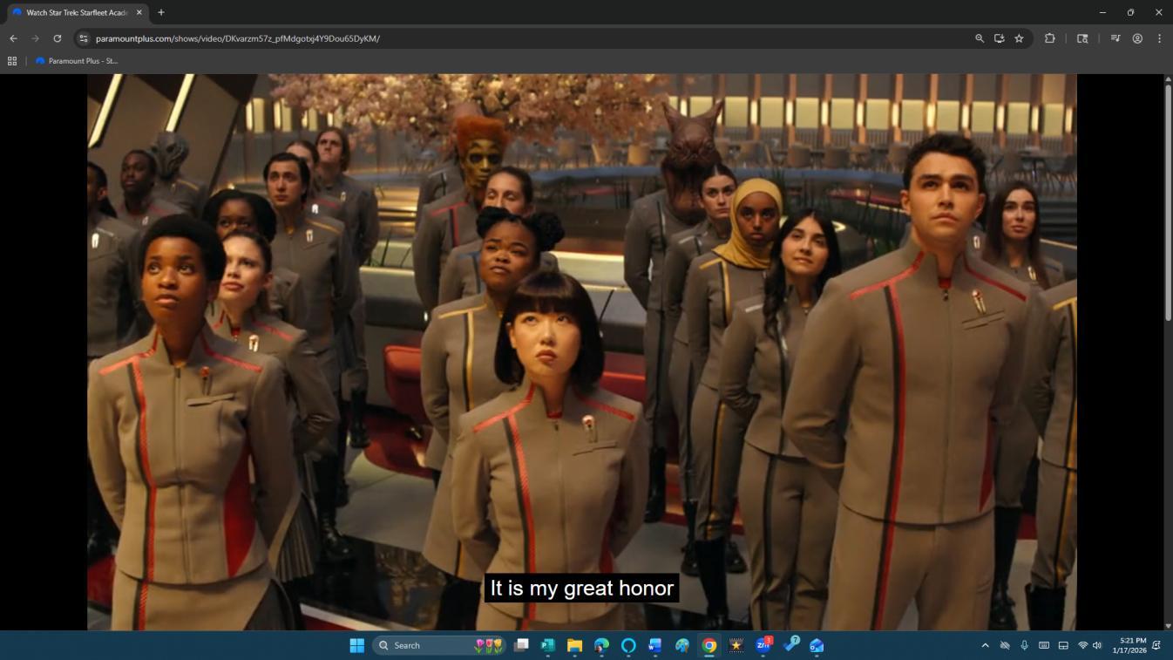Open the checkmark To Do app in taskbar
Image resolution: width=1173 pixels, height=660 pixels.
point(790,645)
